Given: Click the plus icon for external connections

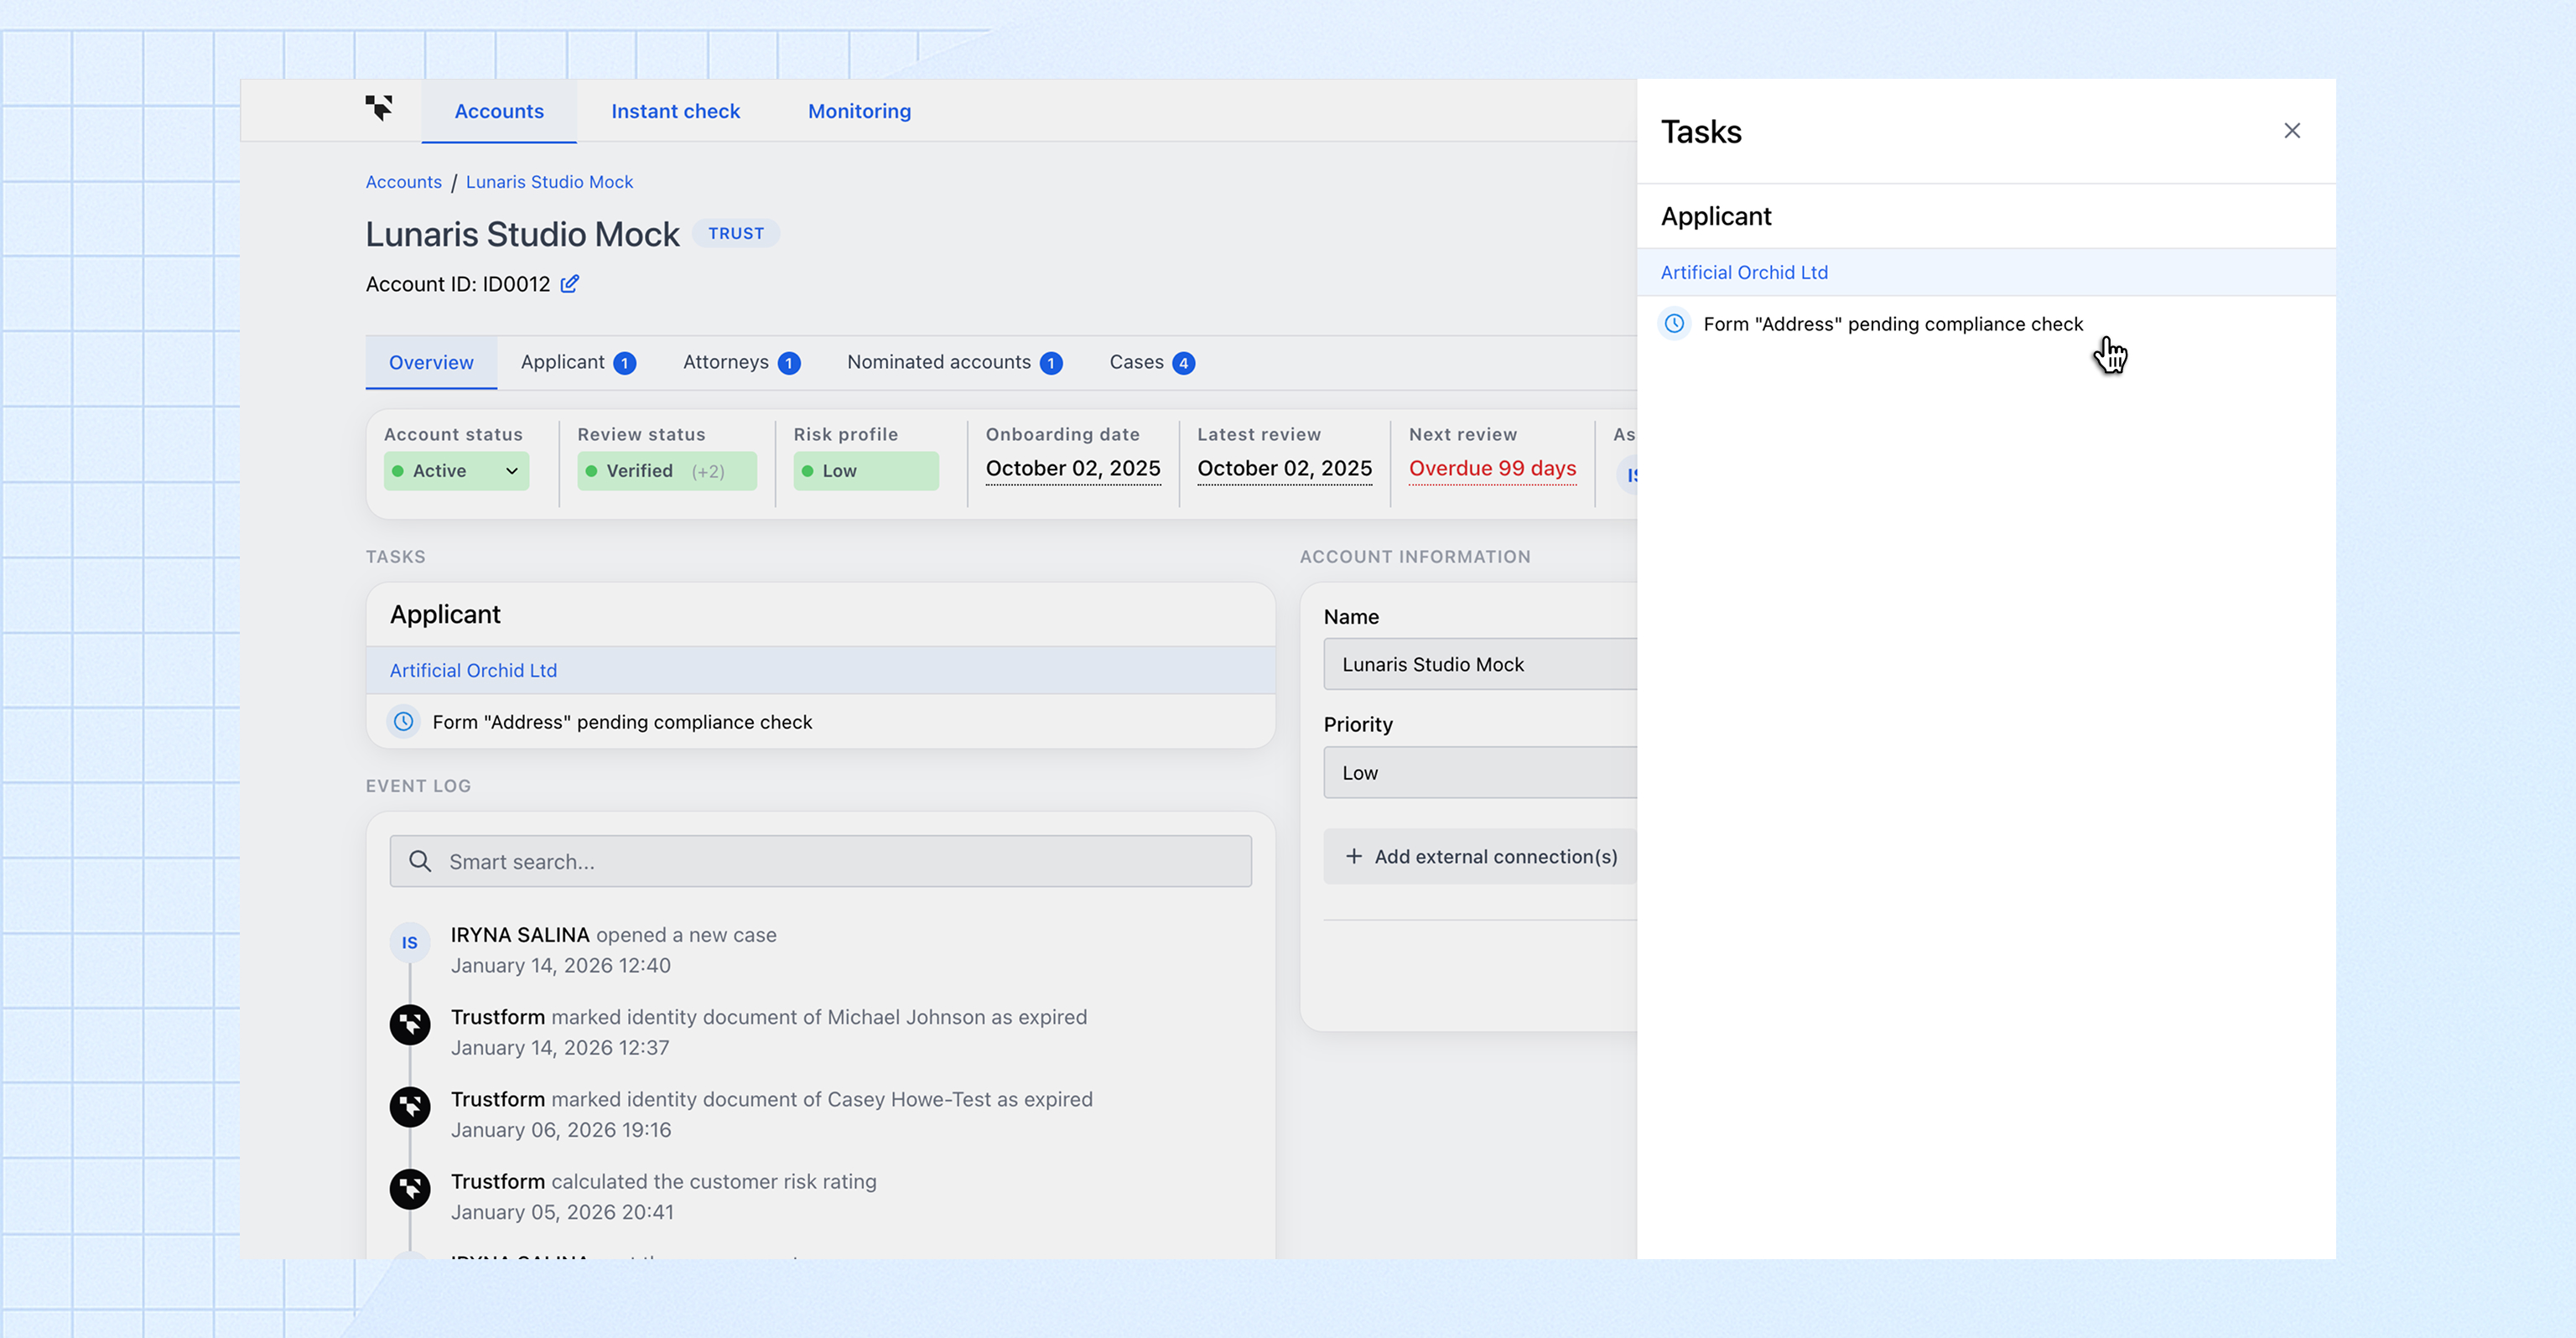Looking at the screenshot, I should point(1353,856).
